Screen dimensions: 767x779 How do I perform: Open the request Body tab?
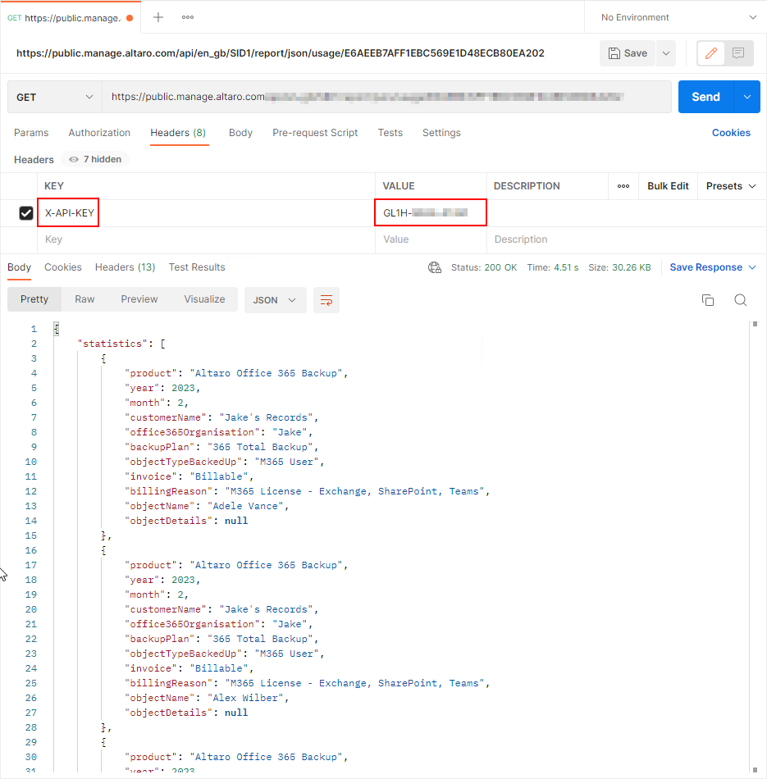240,133
